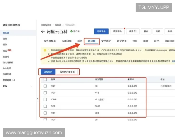Viewport: 175px width, 140px height.
Task: Click the 添加规则 button
Action: click(x=48, y=72)
